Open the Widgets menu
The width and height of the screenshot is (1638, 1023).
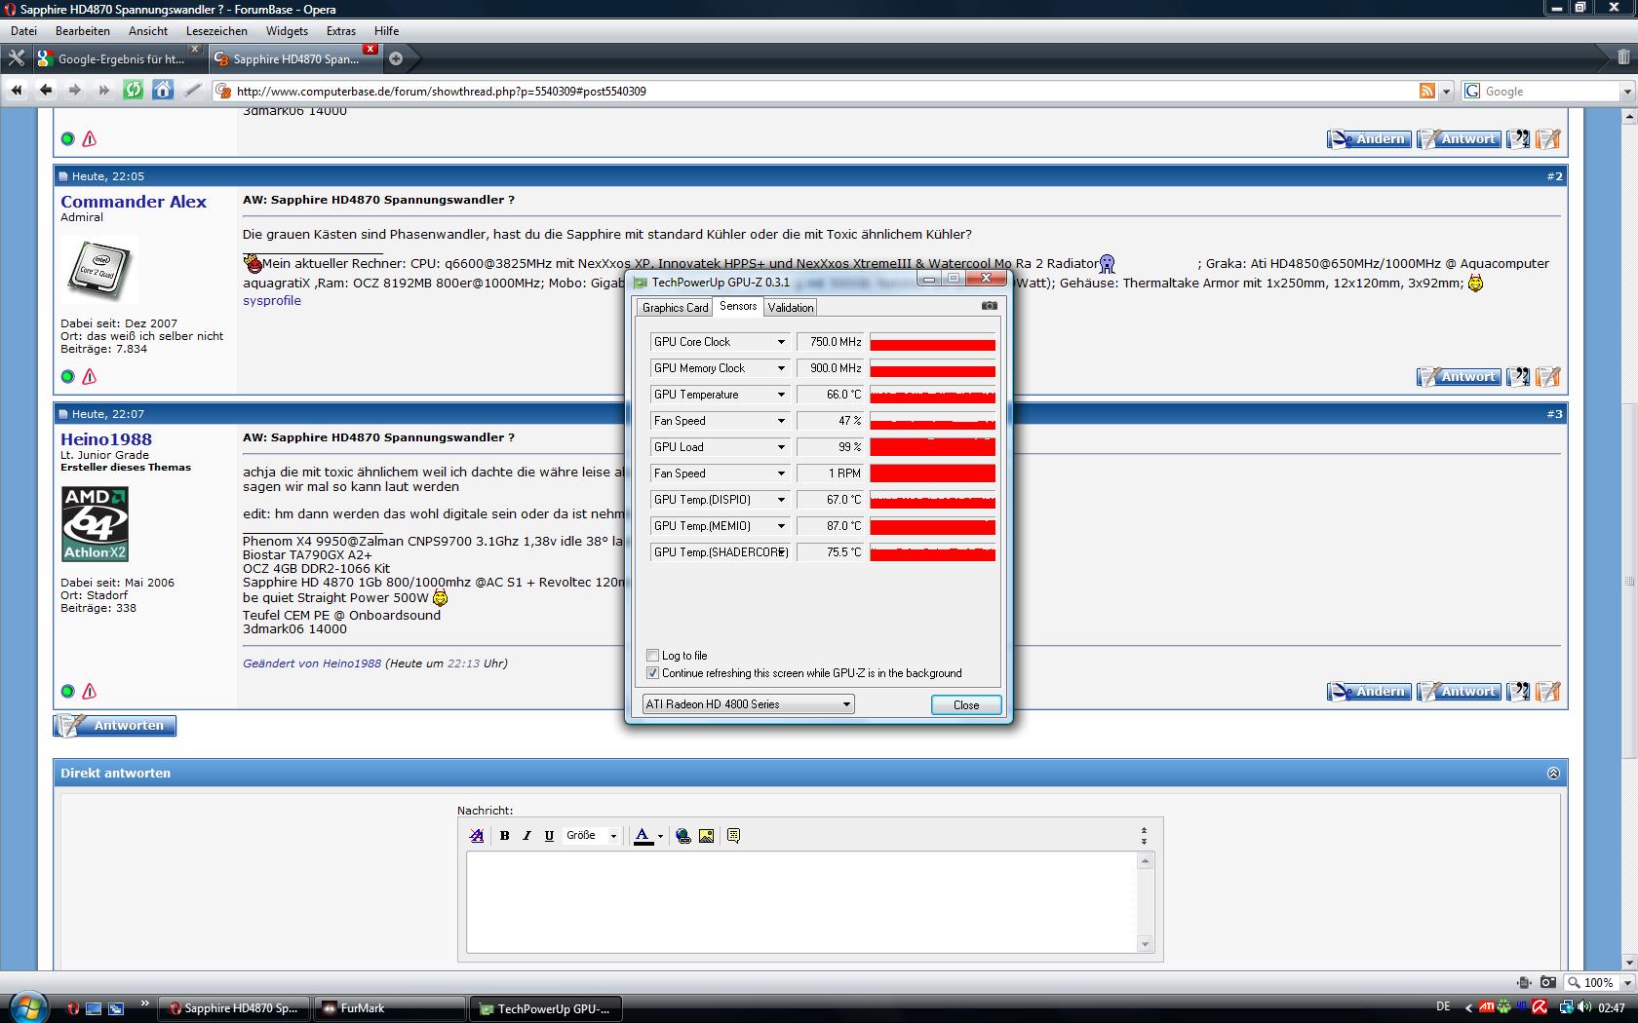287,31
